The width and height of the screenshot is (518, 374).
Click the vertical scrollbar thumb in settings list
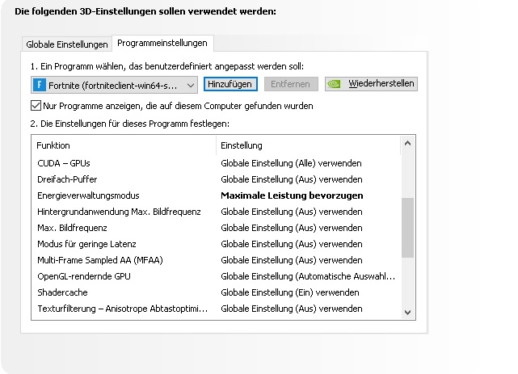pyautogui.click(x=407, y=228)
